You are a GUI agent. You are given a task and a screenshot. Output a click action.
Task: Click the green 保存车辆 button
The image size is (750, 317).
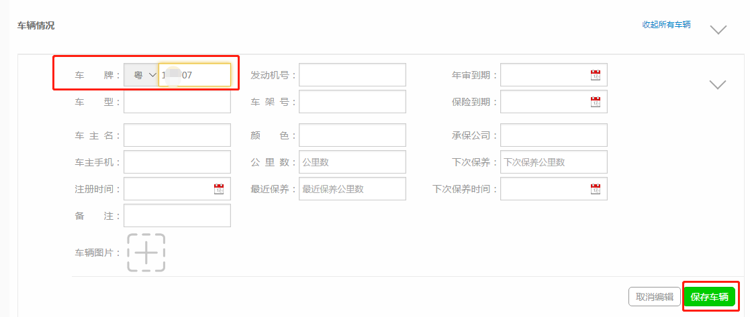tap(710, 297)
